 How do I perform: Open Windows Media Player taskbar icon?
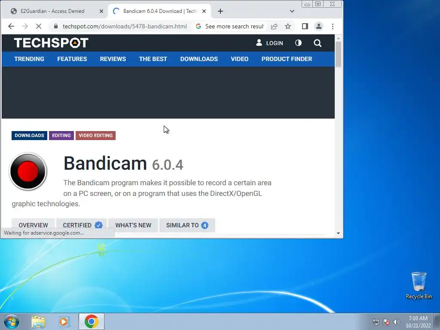(64, 322)
